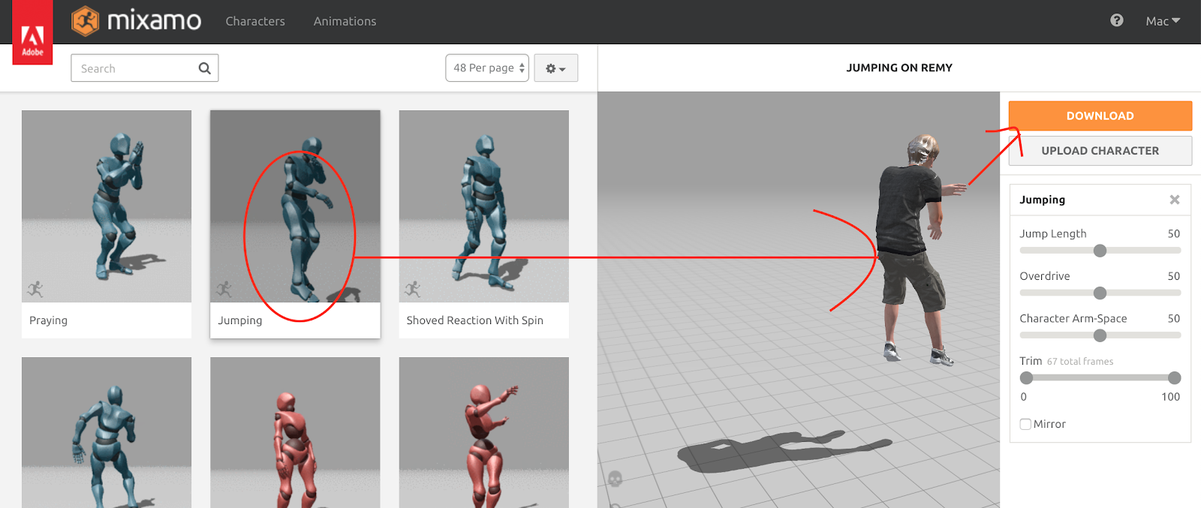Click the Adobe logo badge
The image size is (1201, 508).
pyautogui.click(x=32, y=32)
